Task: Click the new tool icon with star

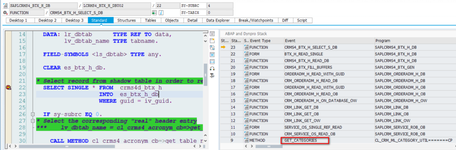Action: click(x=212, y=40)
